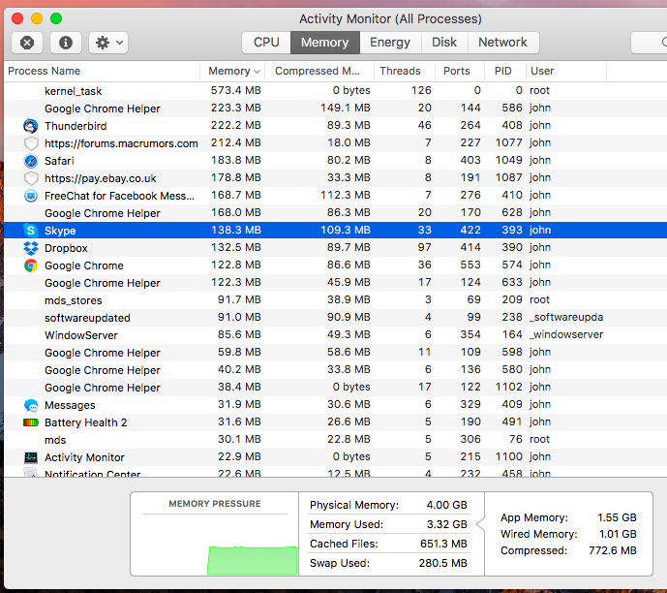Select FreeChat for Facebook Mess... row

[x=335, y=196]
